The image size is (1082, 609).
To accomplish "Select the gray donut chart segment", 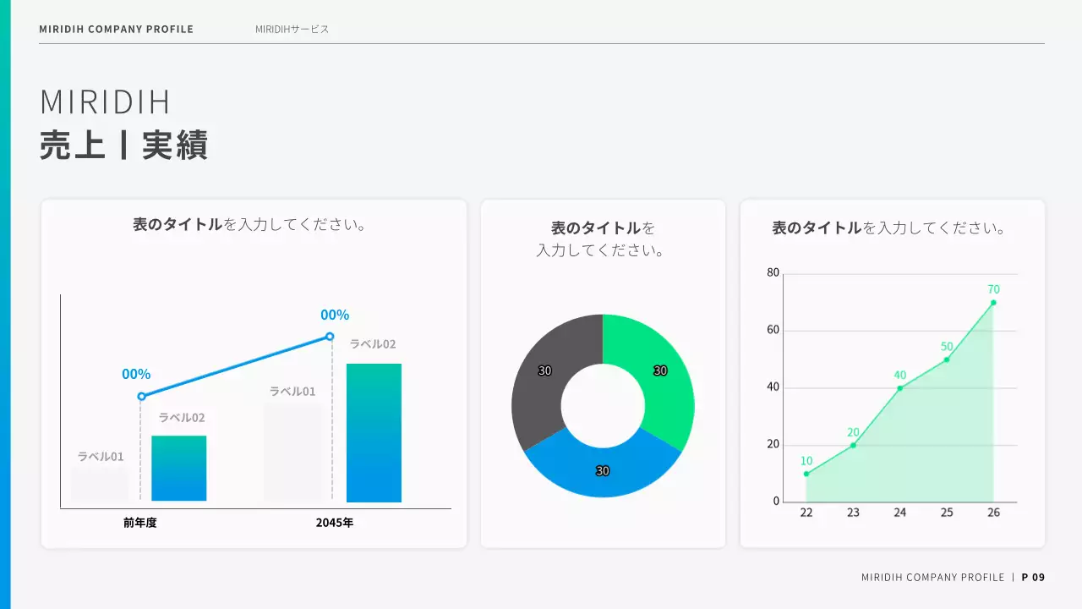I will [x=545, y=372].
